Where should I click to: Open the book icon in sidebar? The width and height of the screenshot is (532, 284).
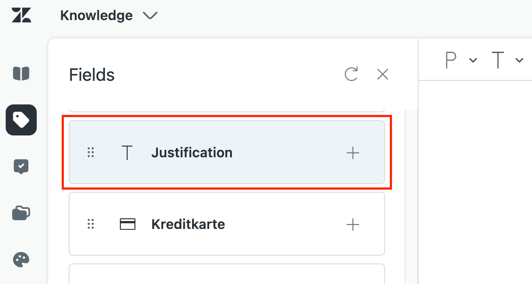pyautogui.click(x=21, y=73)
